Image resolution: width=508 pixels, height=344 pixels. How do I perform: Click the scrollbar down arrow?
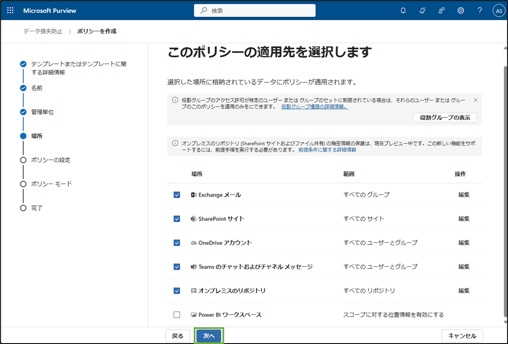[506, 322]
